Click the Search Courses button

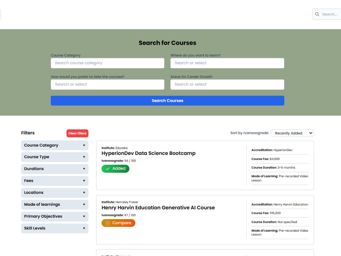click(x=167, y=100)
